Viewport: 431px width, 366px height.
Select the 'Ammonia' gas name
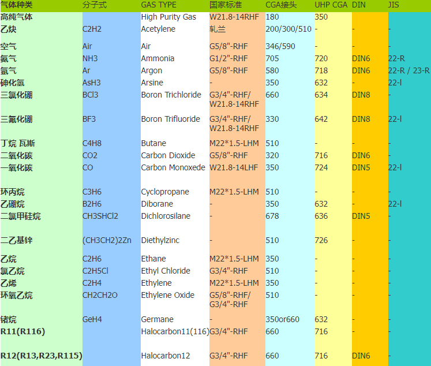pyautogui.click(x=158, y=58)
